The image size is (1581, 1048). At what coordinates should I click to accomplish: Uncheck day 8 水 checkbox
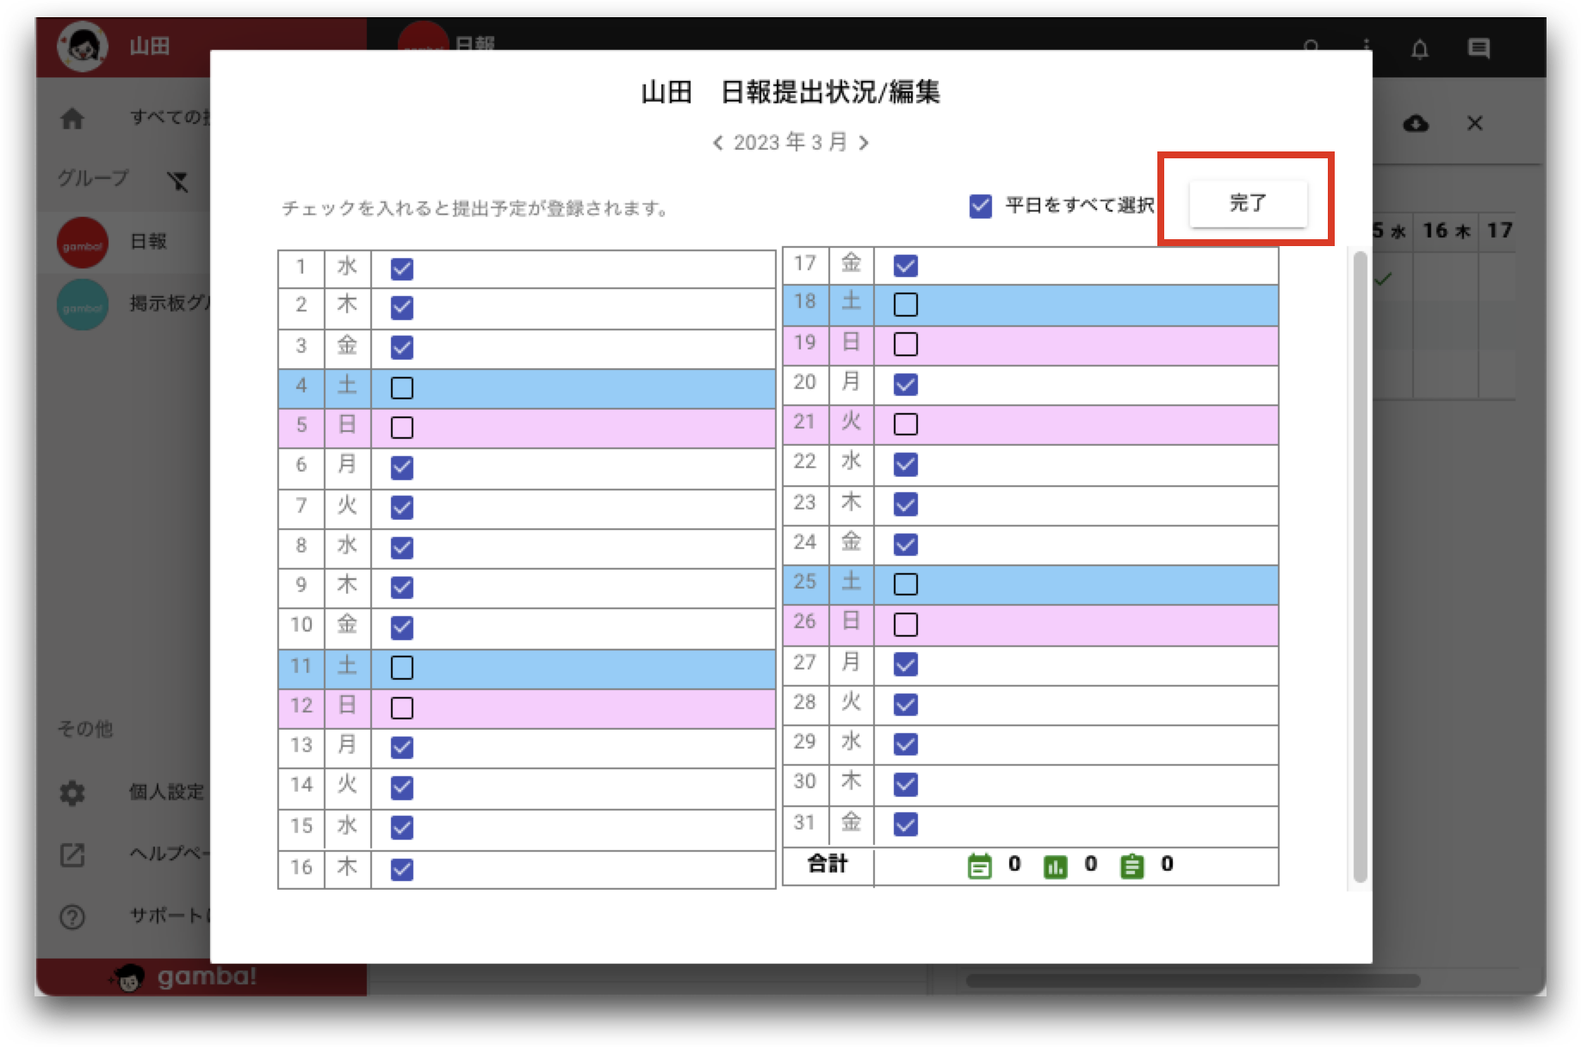click(402, 548)
